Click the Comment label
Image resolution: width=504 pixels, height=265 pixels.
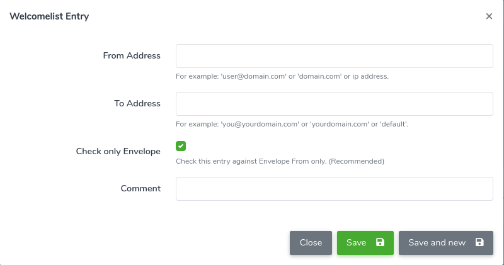pyautogui.click(x=140, y=188)
